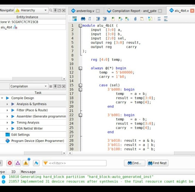Click the dock/detach window icon in editor toolbar

click(x=74, y=19)
